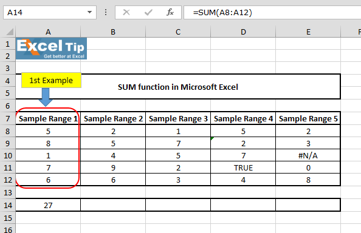Click into the Name Box showing A14
Viewport: 361px width, 233px height.
point(46,12)
